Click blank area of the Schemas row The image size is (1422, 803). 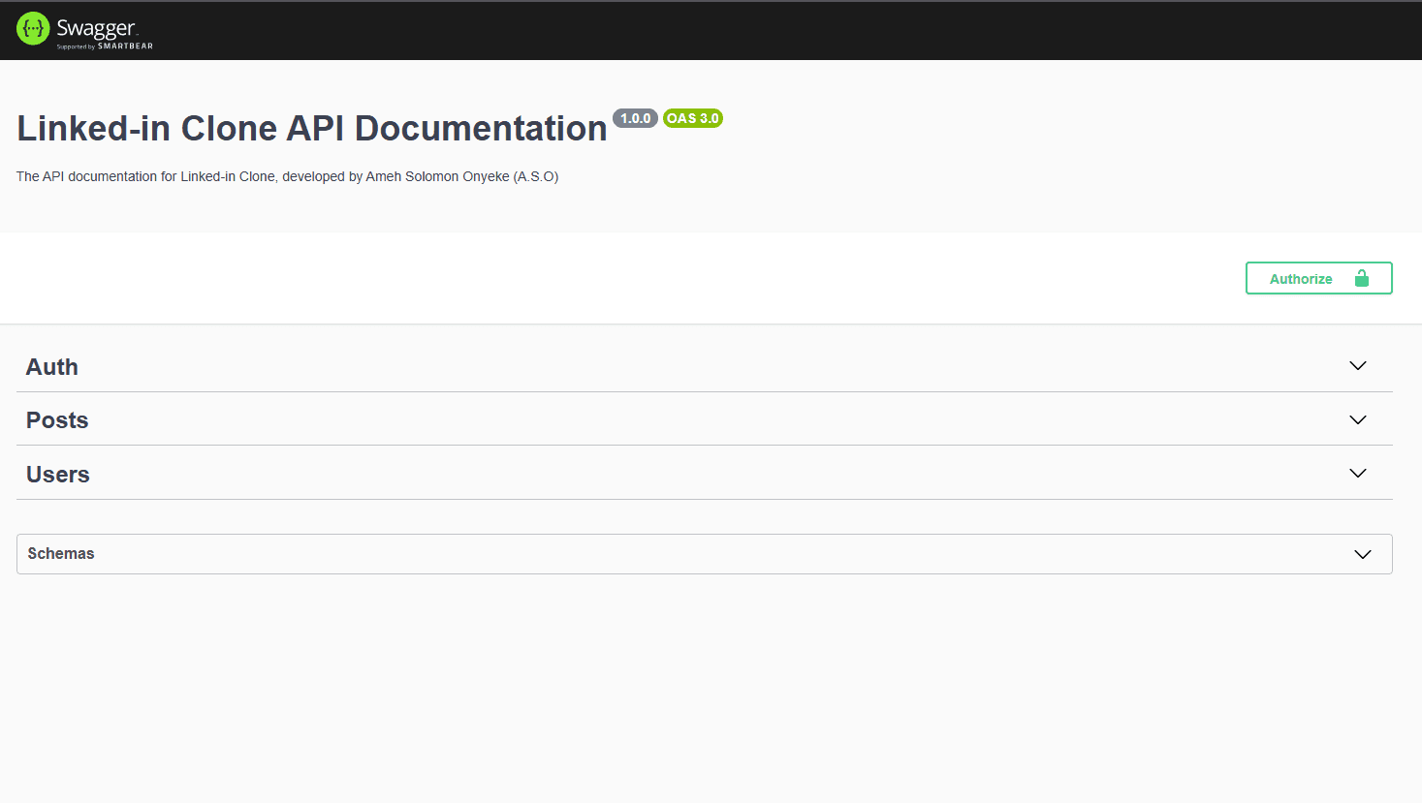679,554
